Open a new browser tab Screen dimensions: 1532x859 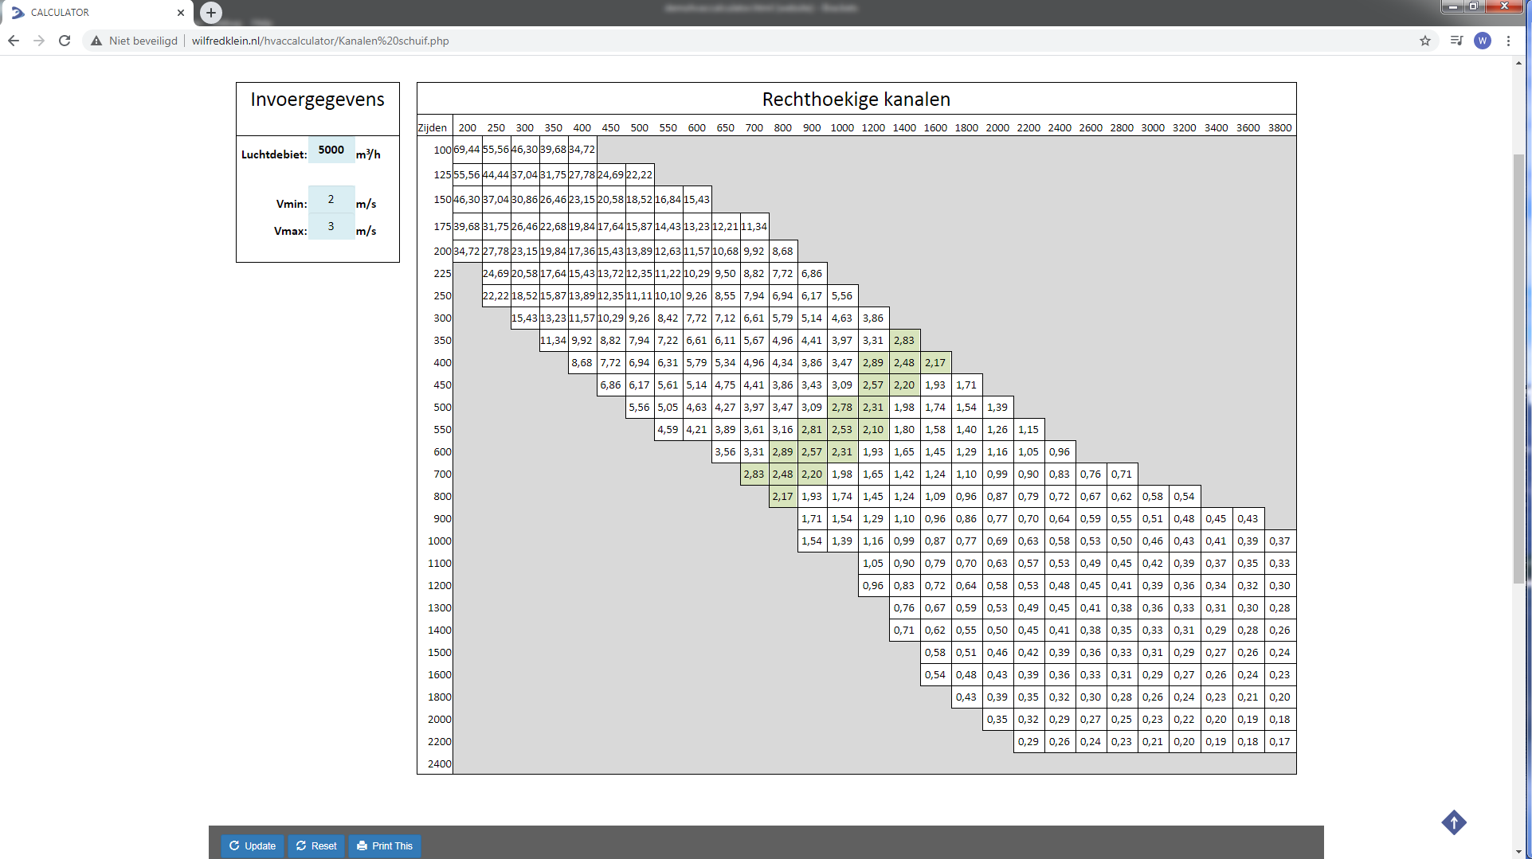tap(211, 12)
